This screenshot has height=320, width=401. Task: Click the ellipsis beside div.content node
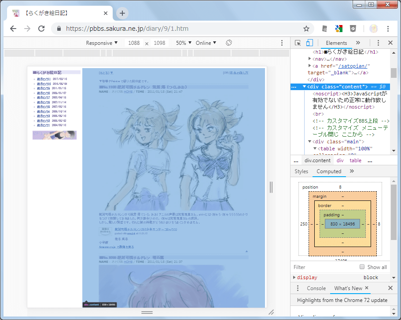click(294, 87)
